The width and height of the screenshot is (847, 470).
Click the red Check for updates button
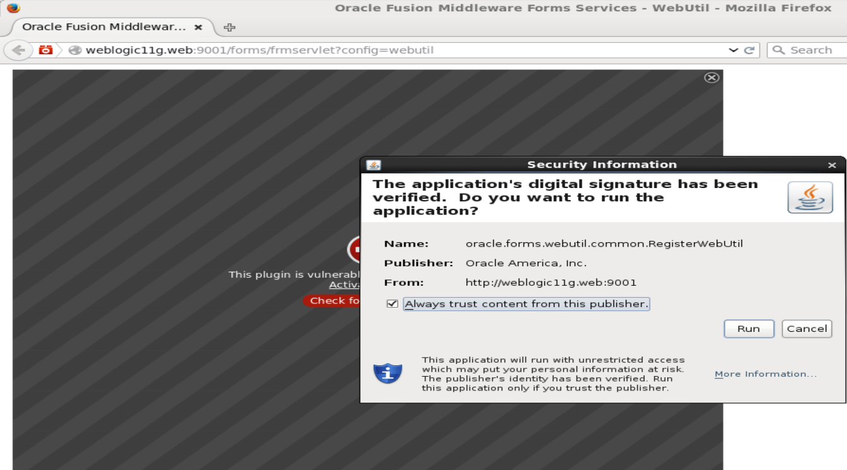pyautogui.click(x=332, y=301)
